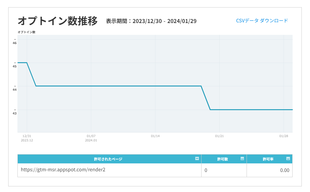310x192 pixels.
Task: Click the 12/31 date label on x-axis
Action: [x=27, y=136]
